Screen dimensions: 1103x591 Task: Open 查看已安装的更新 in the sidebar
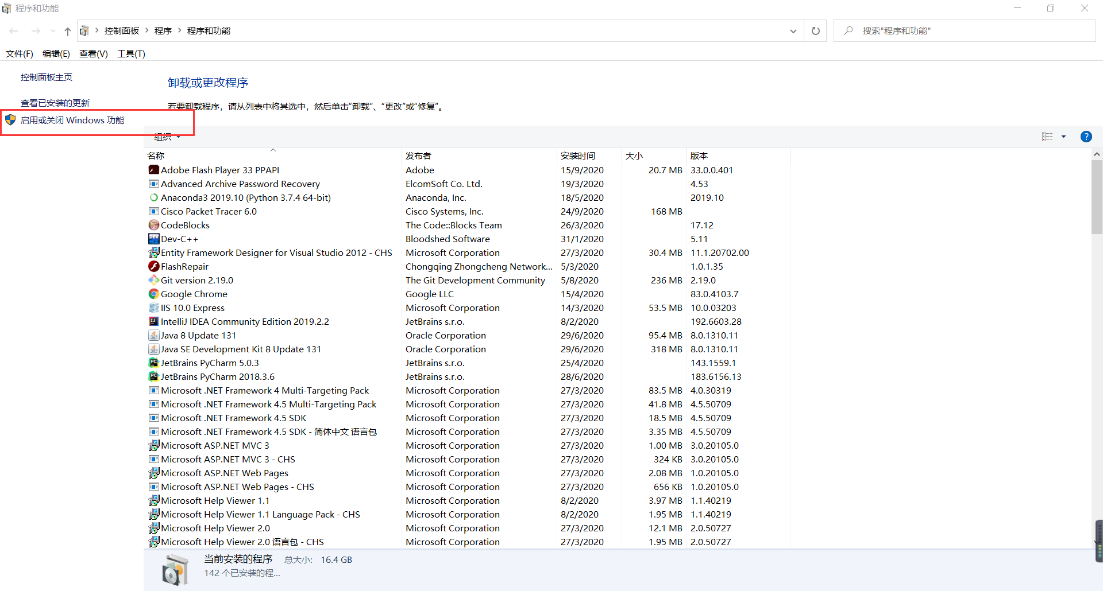[x=55, y=102]
